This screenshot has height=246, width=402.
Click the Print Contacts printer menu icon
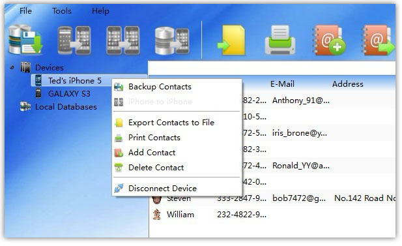(x=119, y=138)
